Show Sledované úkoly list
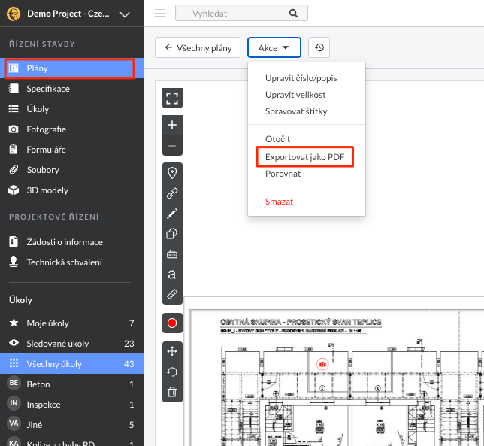This screenshot has width=484, height=446. [x=72, y=344]
